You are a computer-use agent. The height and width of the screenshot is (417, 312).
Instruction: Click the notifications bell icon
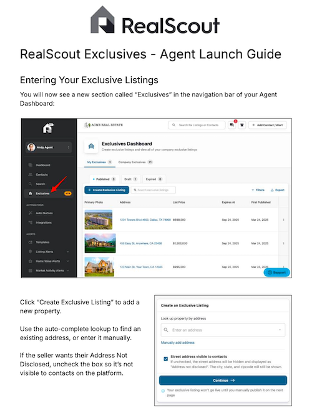pyautogui.click(x=242, y=125)
